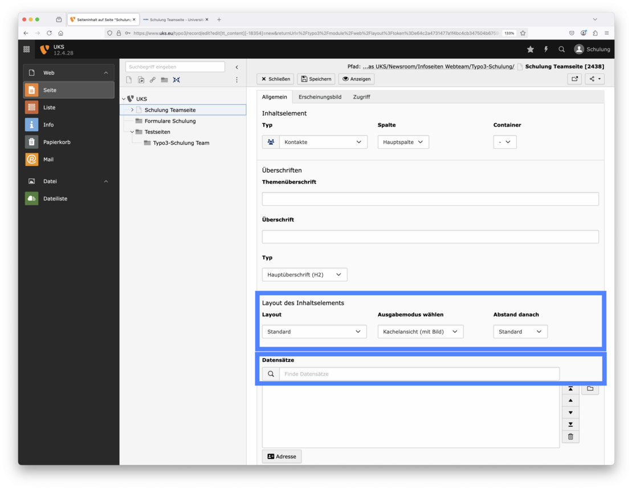Hide the page tree panel with chevron
Screen dimensions: 632x489
click(x=237, y=67)
